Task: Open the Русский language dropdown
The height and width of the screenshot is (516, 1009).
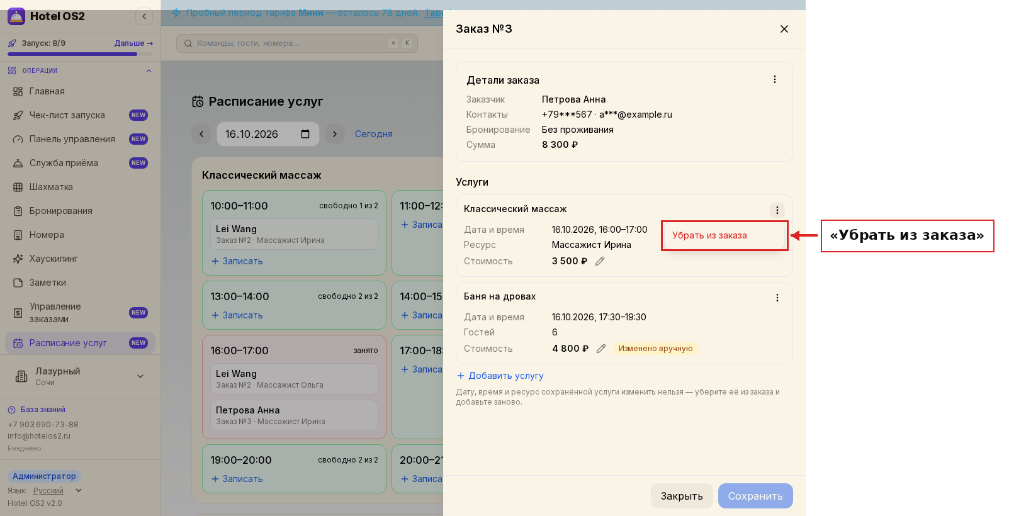Action: (x=57, y=491)
